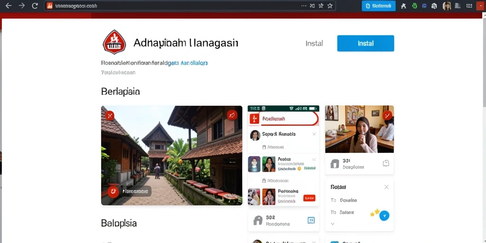Dismiss the Sopyd Renabla row with X
This screenshot has width=486, height=243.
(x=314, y=134)
